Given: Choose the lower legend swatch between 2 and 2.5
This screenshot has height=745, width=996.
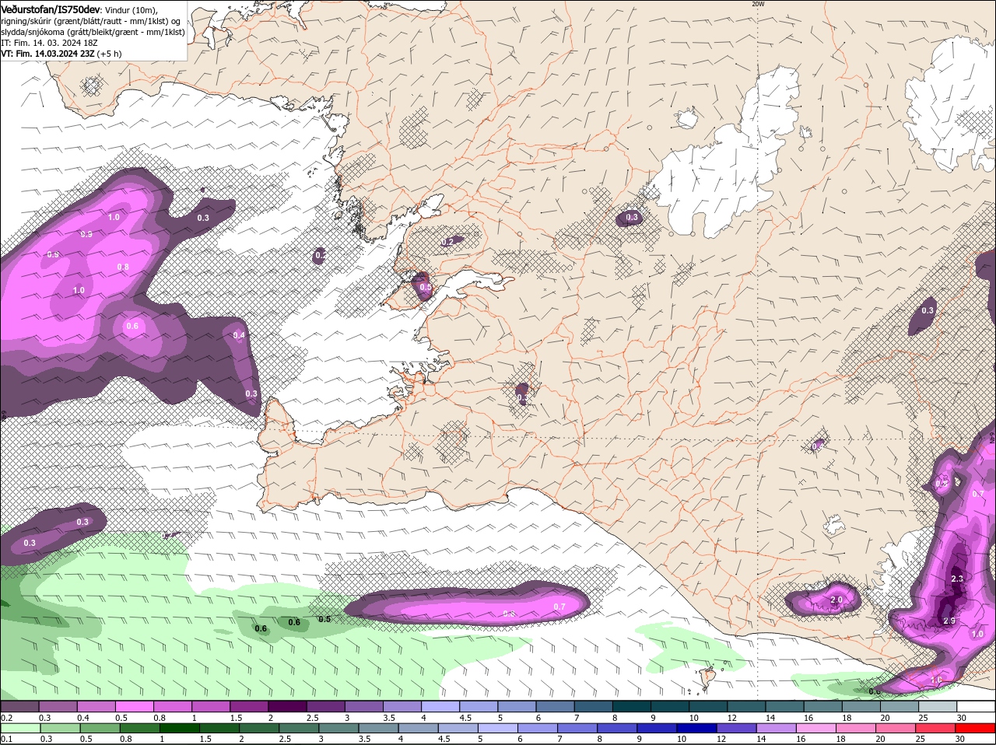Looking at the screenshot, I should coord(259,728).
